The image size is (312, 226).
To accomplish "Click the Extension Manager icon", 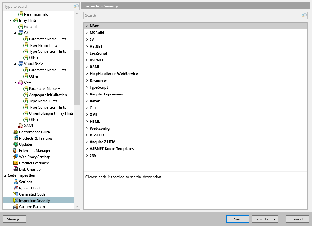I will [x=15, y=150].
